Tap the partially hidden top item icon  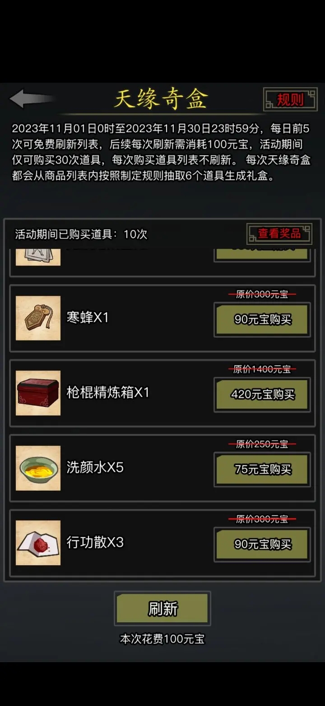click(x=38, y=257)
